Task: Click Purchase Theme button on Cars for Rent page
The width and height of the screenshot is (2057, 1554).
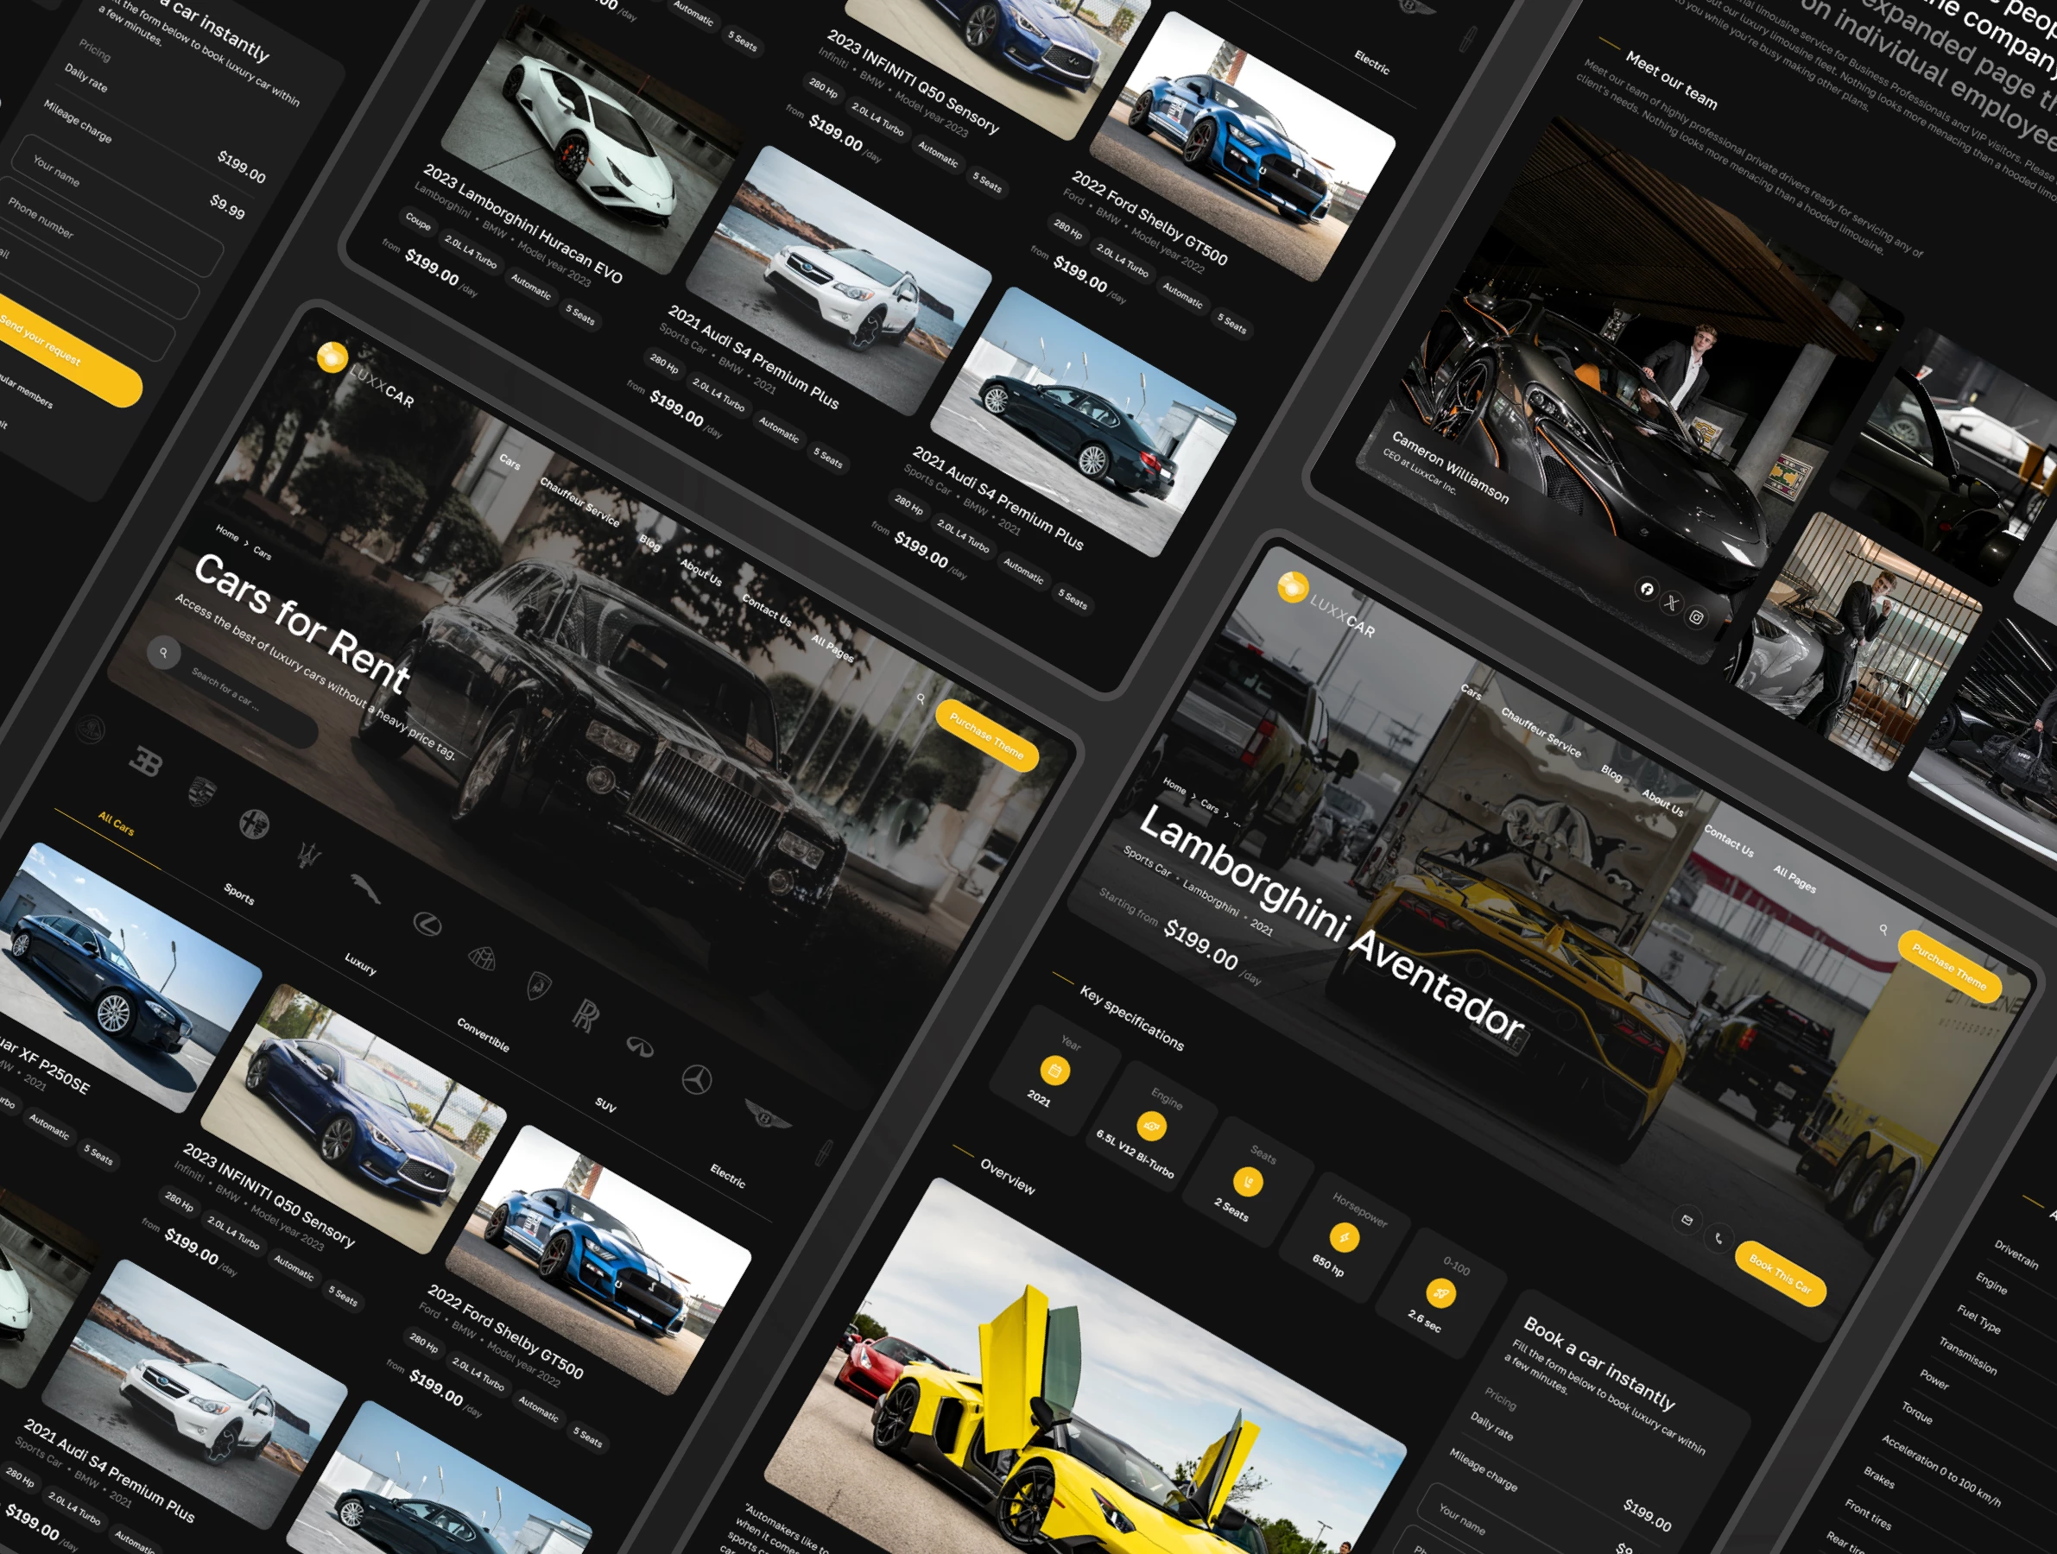Action: 987,736
